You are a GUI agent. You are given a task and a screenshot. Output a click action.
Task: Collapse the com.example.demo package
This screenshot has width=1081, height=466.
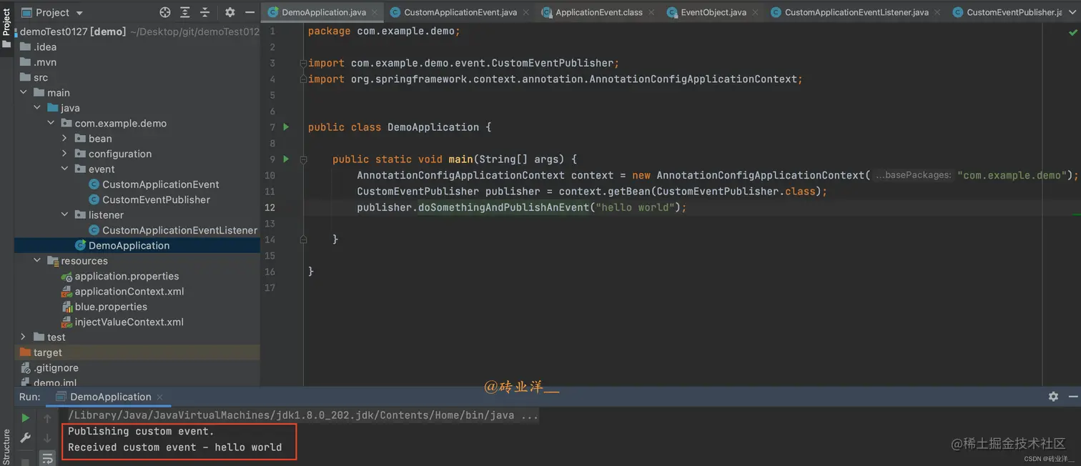[x=51, y=123]
